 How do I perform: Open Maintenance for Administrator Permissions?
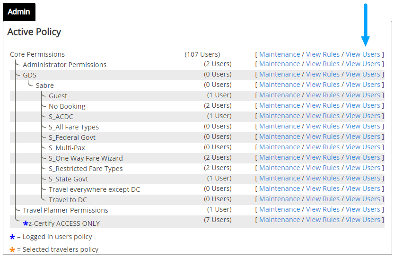click(280, 64)
